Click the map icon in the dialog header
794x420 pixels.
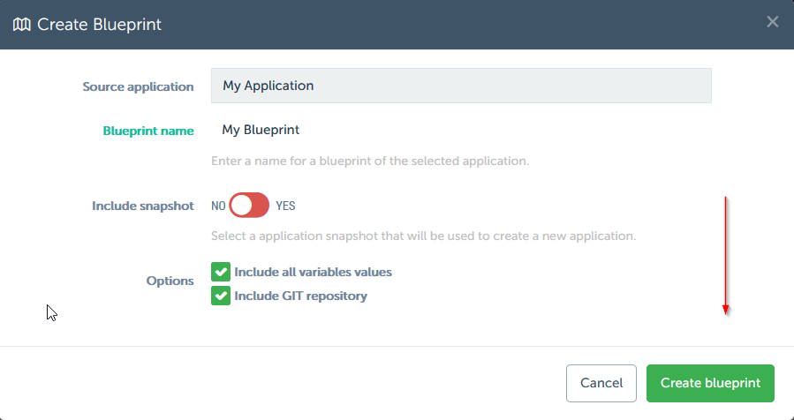coord(22,25)
